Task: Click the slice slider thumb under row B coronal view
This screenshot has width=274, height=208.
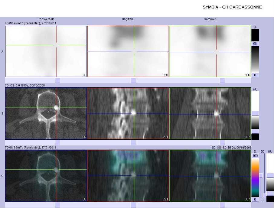Action: [x=222, y=143]
